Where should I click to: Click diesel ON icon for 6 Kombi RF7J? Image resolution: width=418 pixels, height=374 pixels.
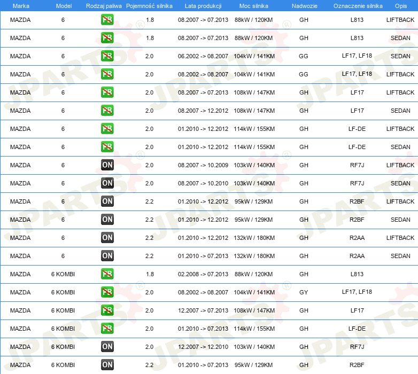[x=107, y=347]
